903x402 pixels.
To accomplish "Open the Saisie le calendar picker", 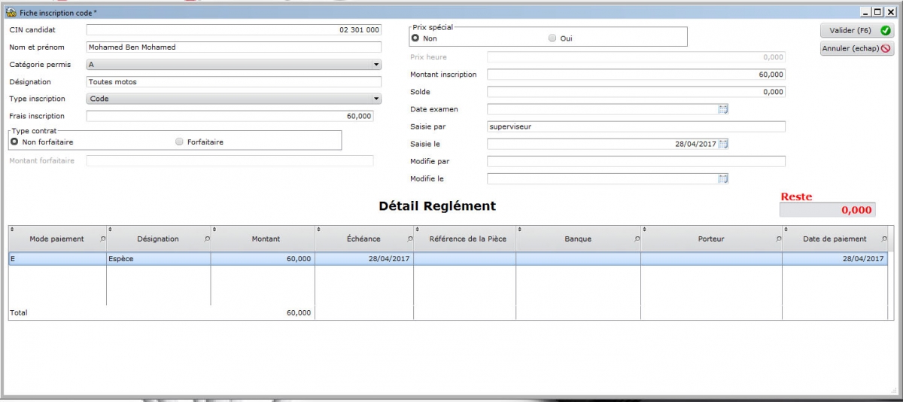I will (723, 144).
